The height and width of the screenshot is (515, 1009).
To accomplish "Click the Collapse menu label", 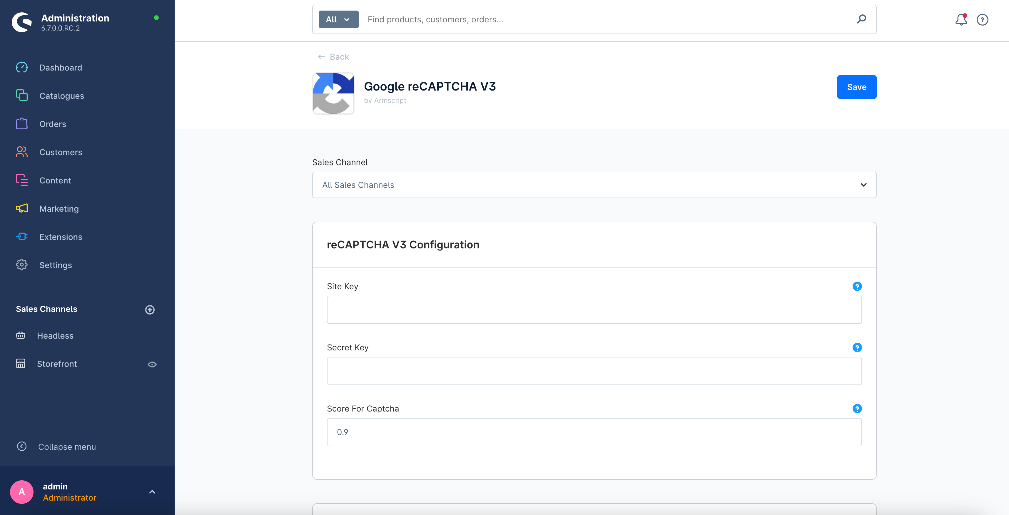I will click(67, 447).
